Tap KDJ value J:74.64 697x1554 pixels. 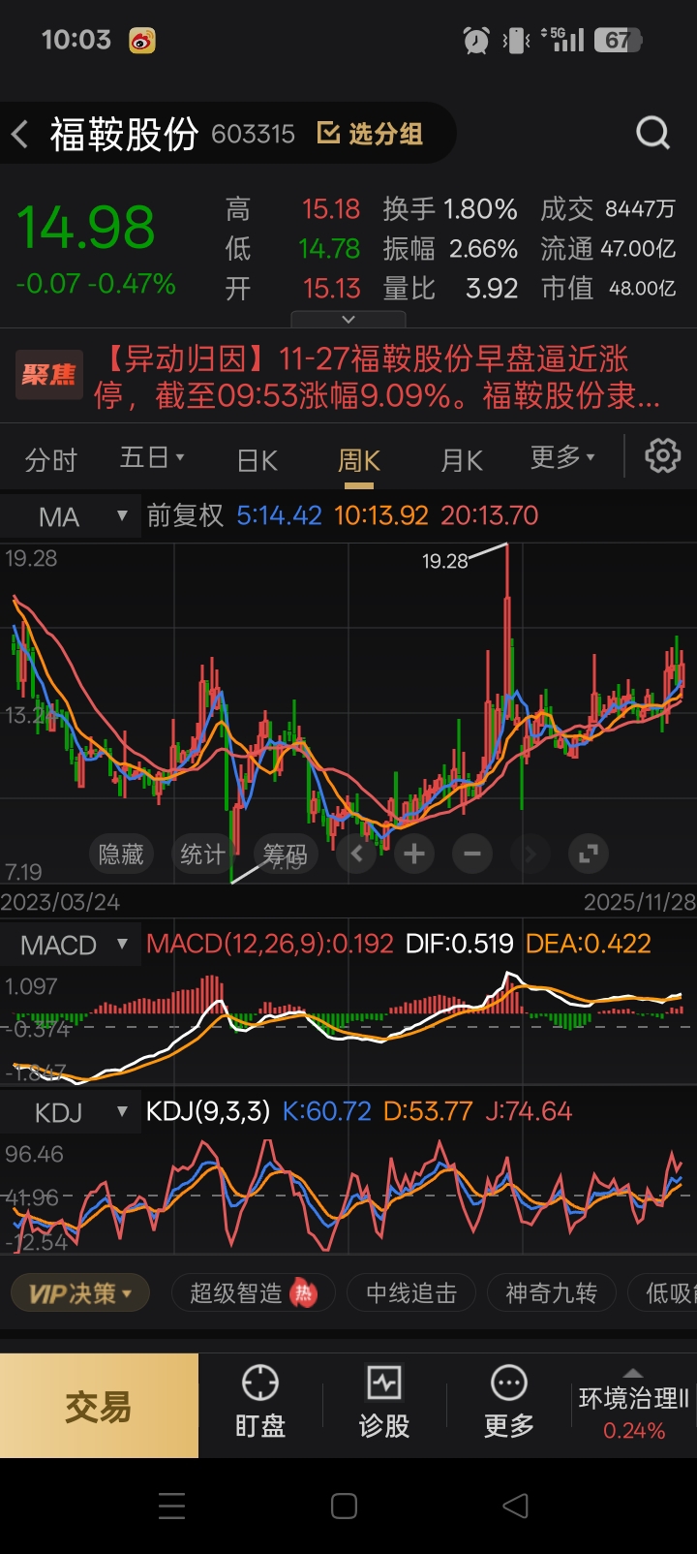click(x=529, y=1111)
